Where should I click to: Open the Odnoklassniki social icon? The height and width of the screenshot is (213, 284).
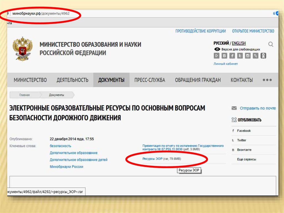coord(263,56)
